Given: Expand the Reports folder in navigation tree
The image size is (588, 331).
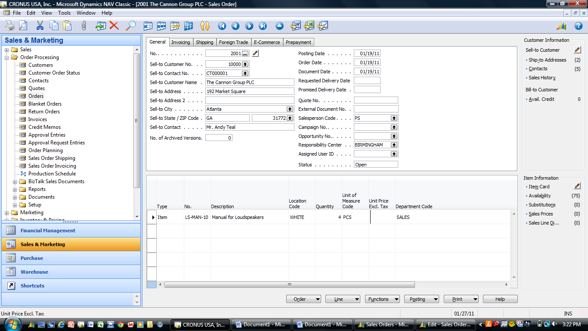Looking at the screenshot, I should pos(15,189).
